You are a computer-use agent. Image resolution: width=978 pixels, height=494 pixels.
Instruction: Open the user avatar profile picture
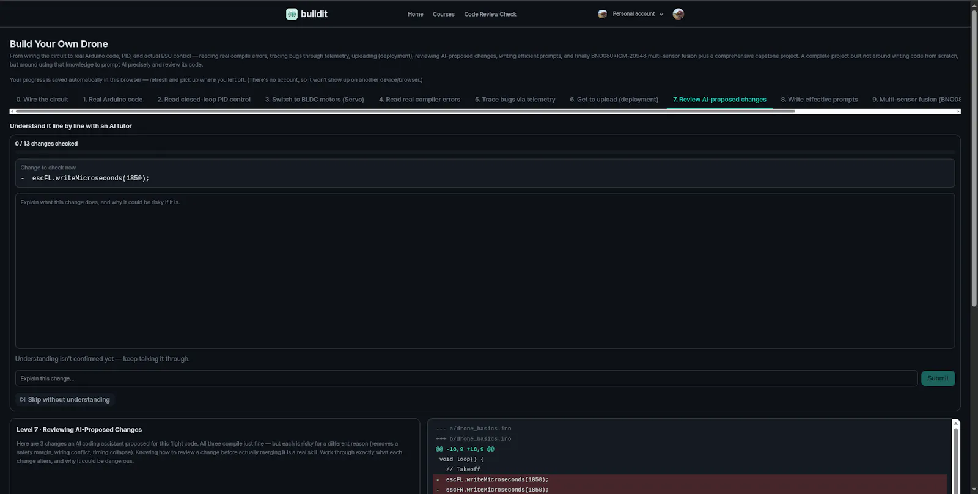[678, 14]
